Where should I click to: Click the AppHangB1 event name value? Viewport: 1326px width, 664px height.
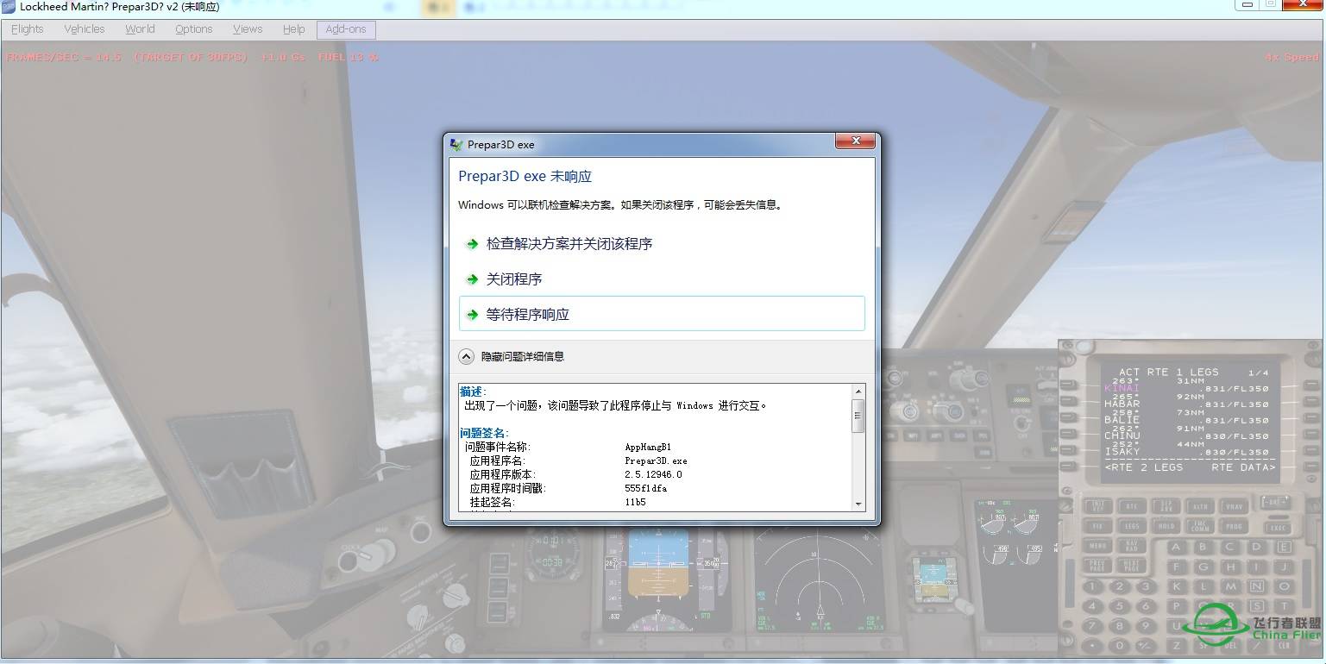click(648, 447)
